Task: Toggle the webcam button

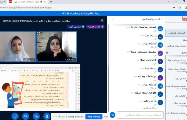Action: [25, 116]
